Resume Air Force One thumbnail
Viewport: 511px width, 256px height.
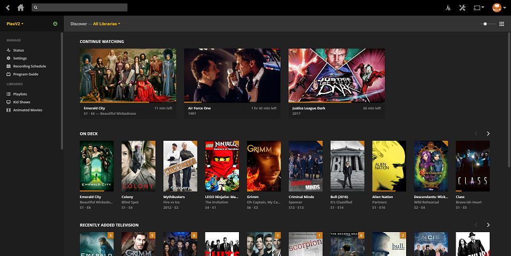point(233,75)
